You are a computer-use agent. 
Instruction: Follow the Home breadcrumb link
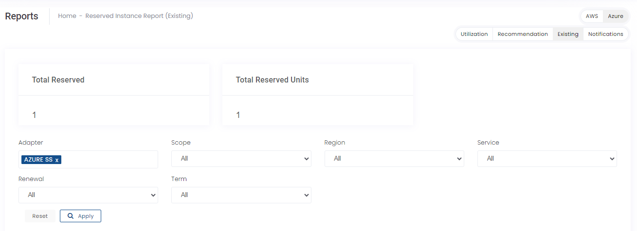coord(67,16)
